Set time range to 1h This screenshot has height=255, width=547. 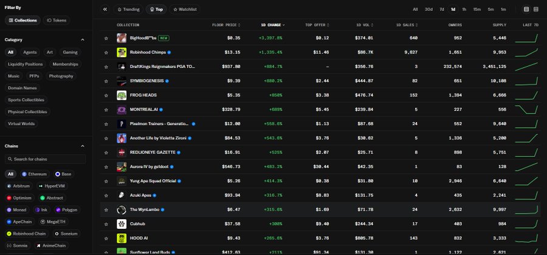[x=464, y=9]
